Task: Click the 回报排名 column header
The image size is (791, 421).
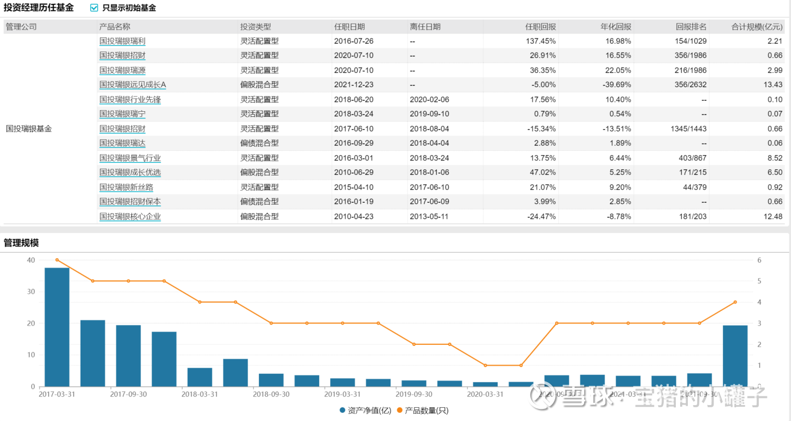Action: 691,26
